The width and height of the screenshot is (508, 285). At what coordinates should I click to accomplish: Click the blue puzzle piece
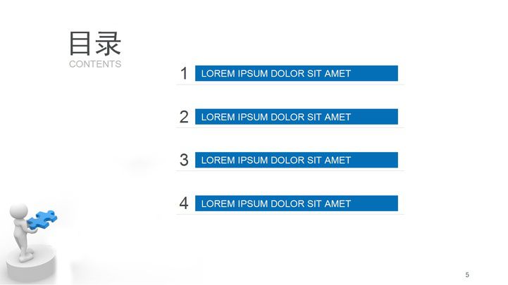41,219
